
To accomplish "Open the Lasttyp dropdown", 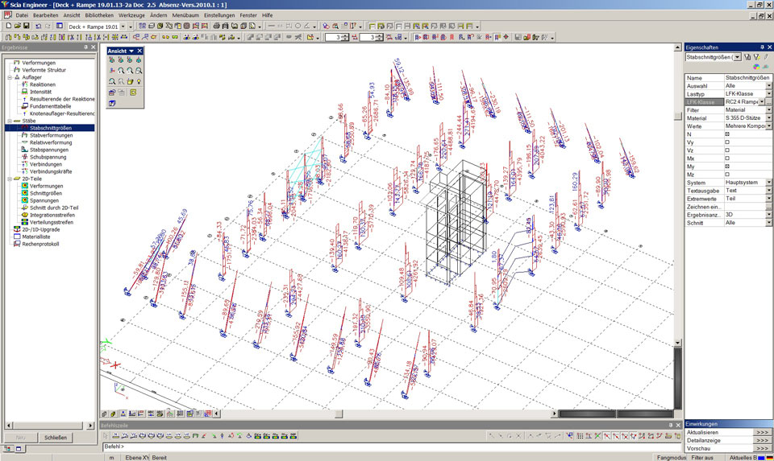I will tap(768, 93).
